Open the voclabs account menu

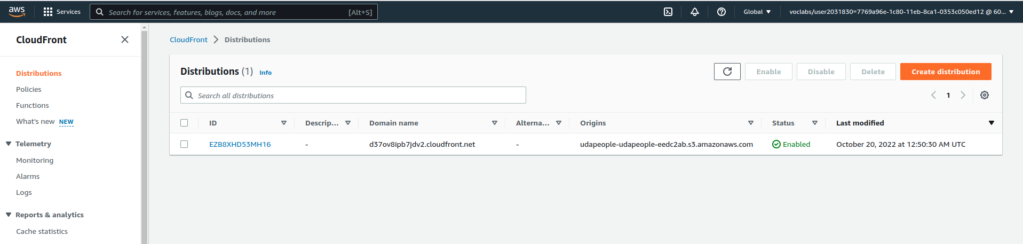tap(901, 12)
